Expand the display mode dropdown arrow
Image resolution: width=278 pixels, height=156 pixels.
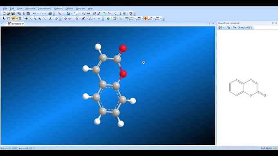click(x=63, y=13)
